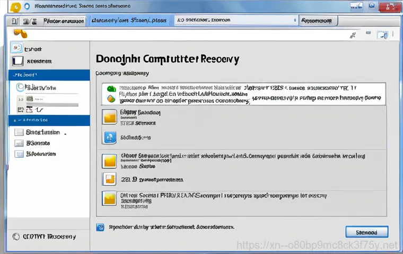Select the 'Exhett' sidebar icon
Image resolution: width=403 pixels, height=254 pixels.
tap(16, 48)
